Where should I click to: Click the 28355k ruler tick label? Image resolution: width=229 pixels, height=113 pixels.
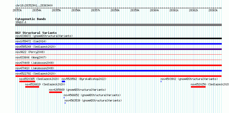click(x=56, y=10)
